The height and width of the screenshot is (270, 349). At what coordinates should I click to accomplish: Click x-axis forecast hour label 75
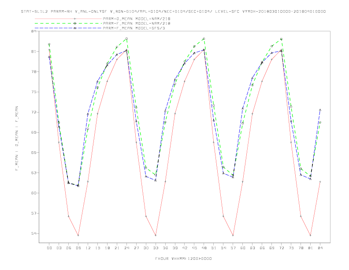pyautogui.click(x=291, y=248)
